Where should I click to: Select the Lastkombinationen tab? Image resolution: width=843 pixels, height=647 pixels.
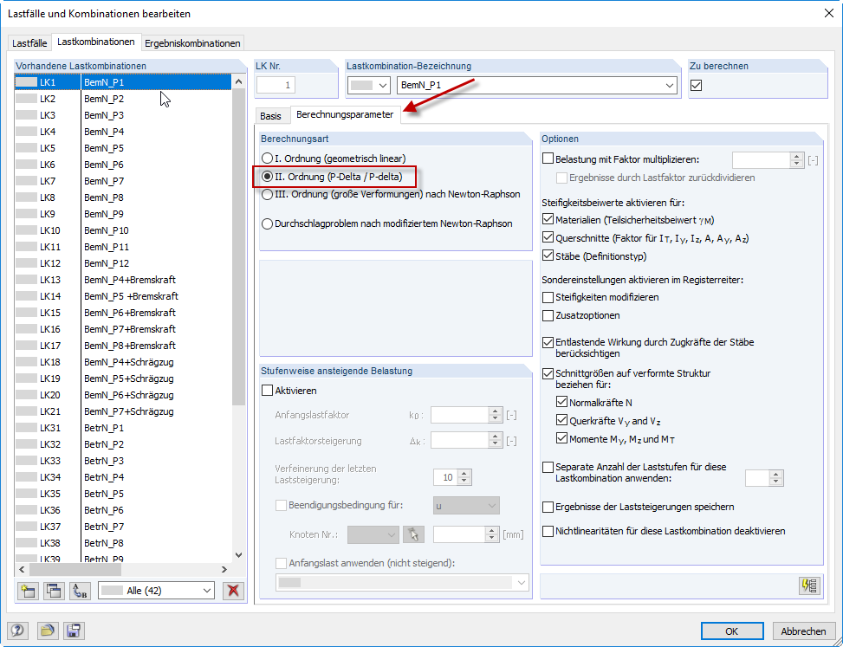pos(96,42)
